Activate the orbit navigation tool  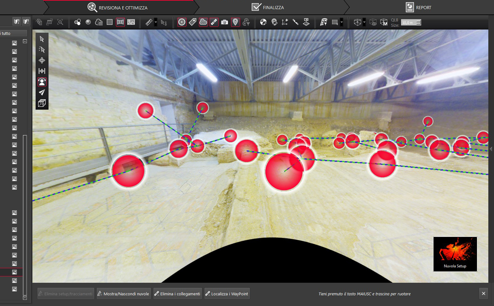coord(42,60)
